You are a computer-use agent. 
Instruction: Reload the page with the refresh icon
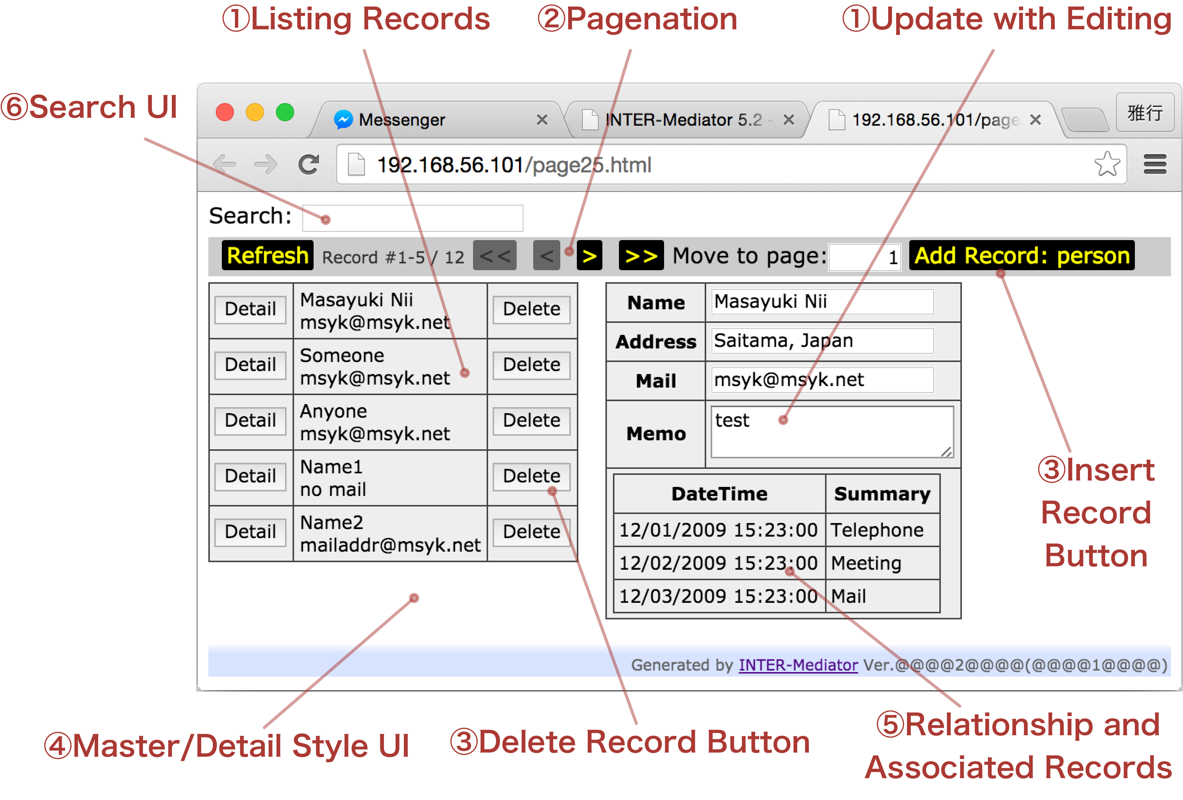308,164
